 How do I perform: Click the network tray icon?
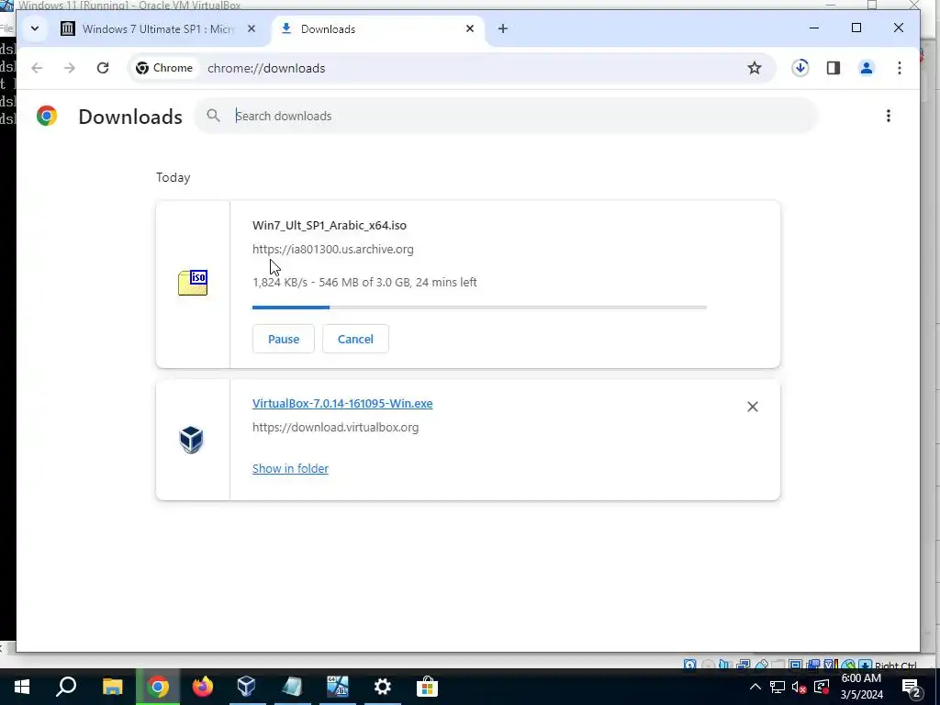tap(778, 687)
